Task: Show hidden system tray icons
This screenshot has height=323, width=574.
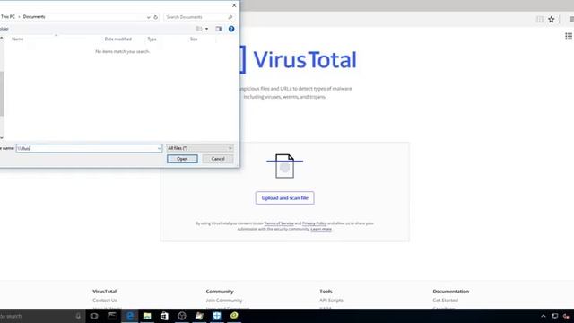Action: point(544,316)
